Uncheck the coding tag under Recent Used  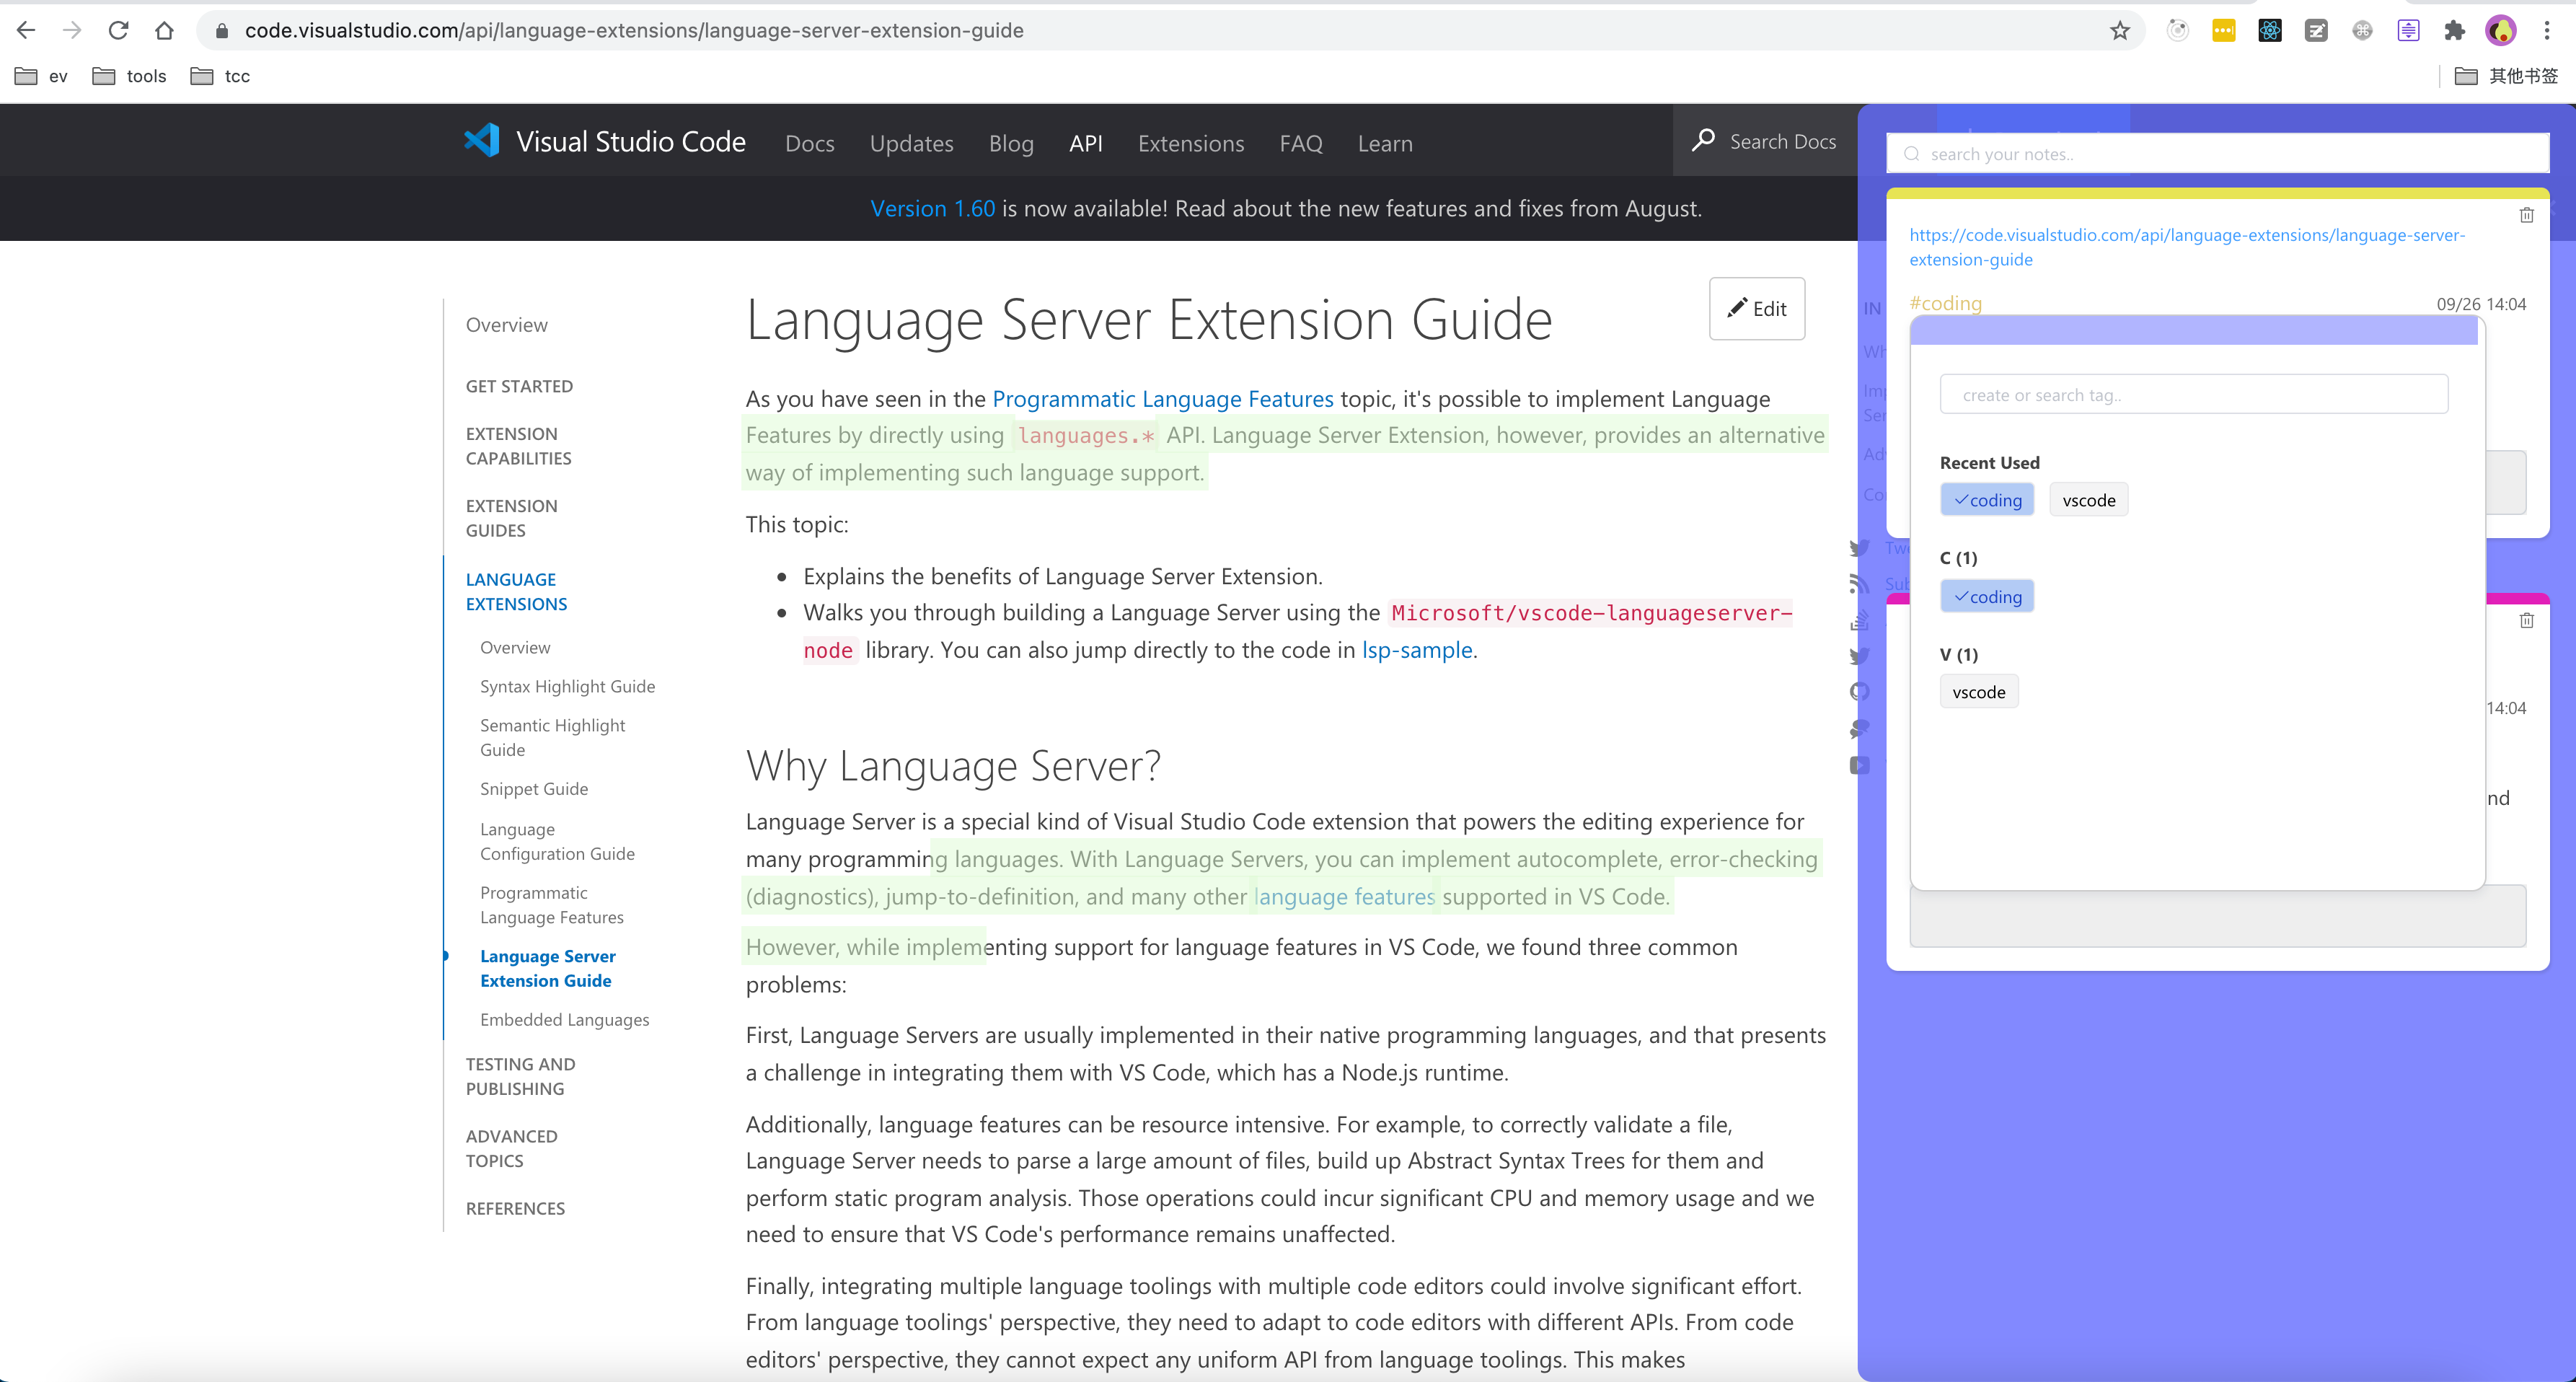(1987, 500)
